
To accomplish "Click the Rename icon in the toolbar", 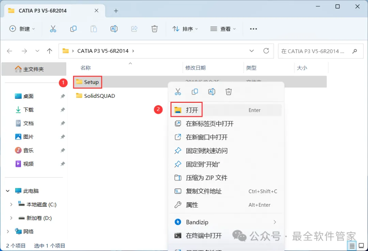I will pos(114,29).
